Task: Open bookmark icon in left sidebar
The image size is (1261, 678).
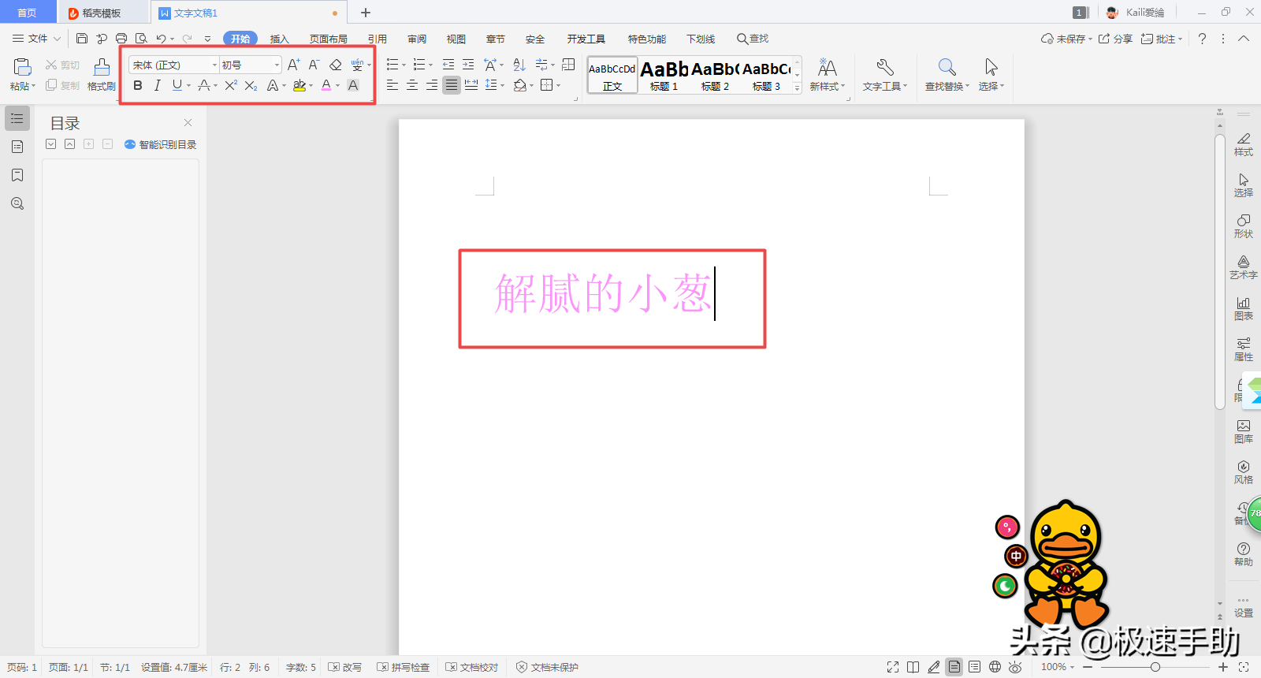Action: coord(17,175)
